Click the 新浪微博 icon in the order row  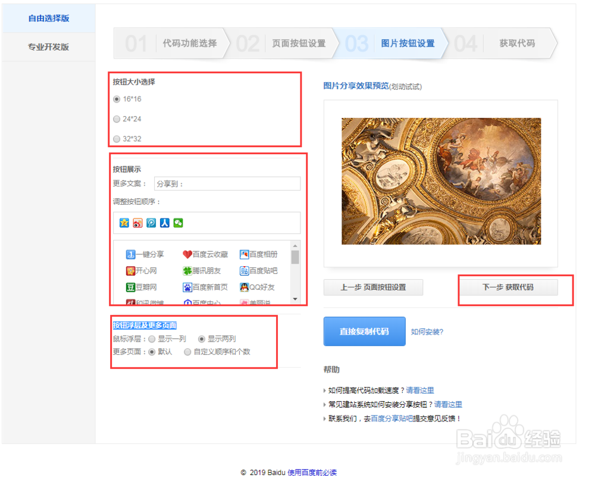pos(137,223)
